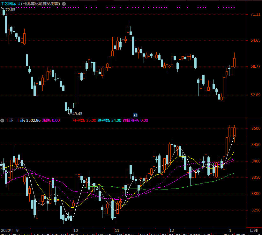Jump to month 9 on the time axis
The height and width of the screenshot is (235, 262).
coord(17,231)
